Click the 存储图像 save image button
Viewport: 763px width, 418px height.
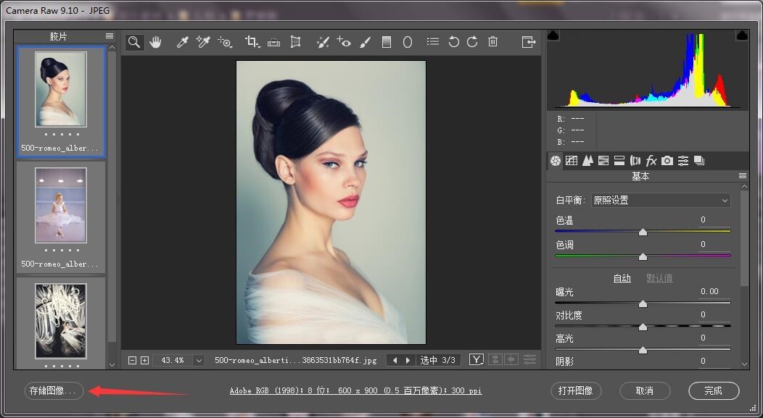(53, 390)
